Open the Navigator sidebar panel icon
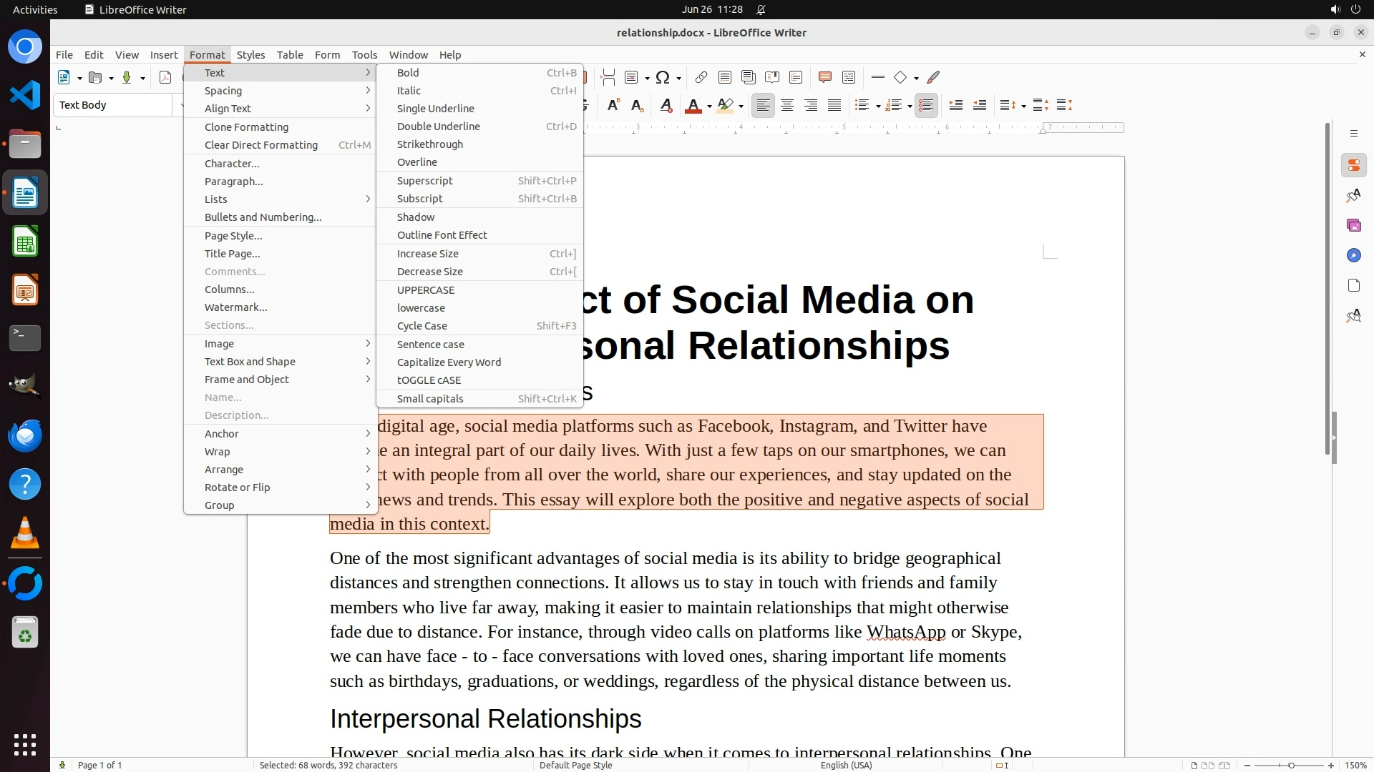The width and height of the screenshot is (1374, 772). click(x=1353, y=256)
